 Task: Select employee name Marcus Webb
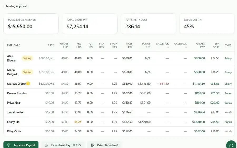(x=16, y=84)
